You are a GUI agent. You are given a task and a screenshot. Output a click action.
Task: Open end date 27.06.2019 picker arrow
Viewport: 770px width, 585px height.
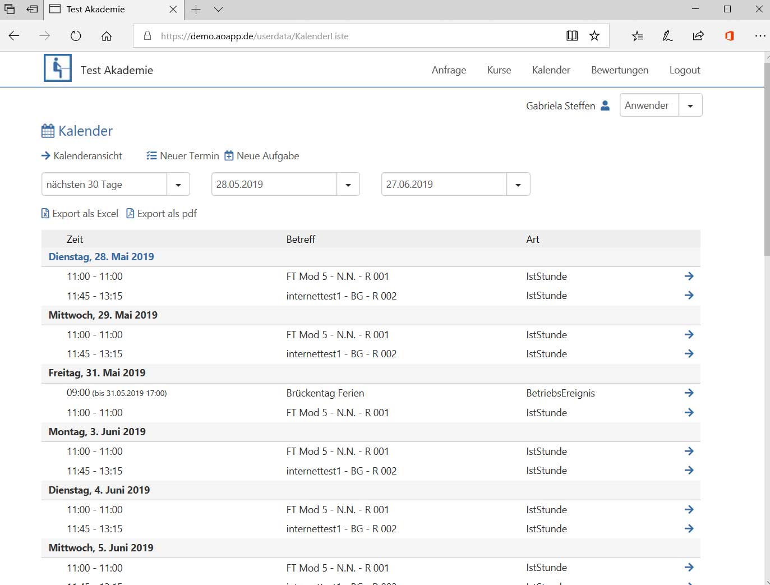[518, 185]
